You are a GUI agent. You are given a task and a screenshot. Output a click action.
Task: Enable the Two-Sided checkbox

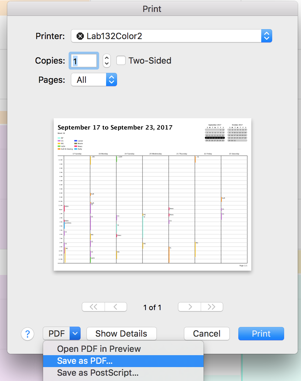121,61
